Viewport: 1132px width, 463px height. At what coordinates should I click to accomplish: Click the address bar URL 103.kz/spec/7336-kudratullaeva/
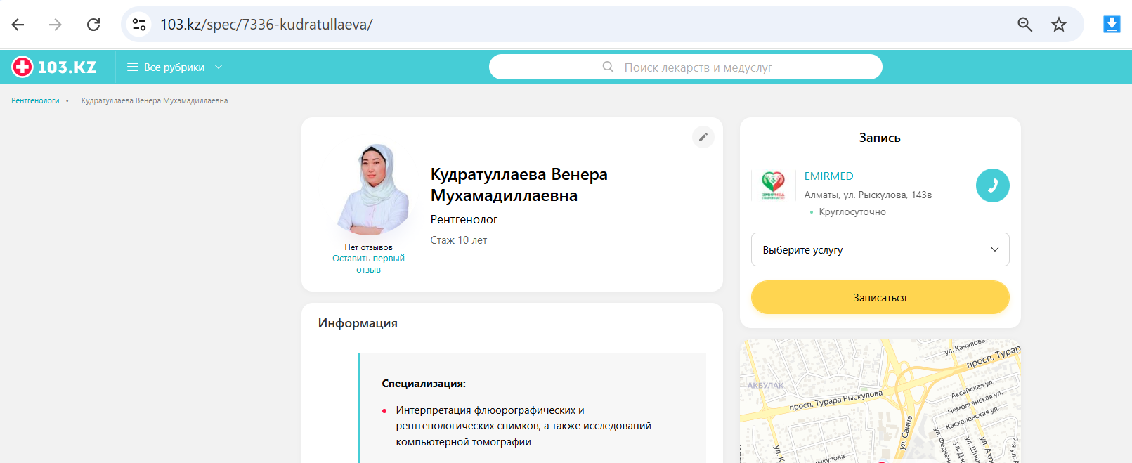[266, 25]
